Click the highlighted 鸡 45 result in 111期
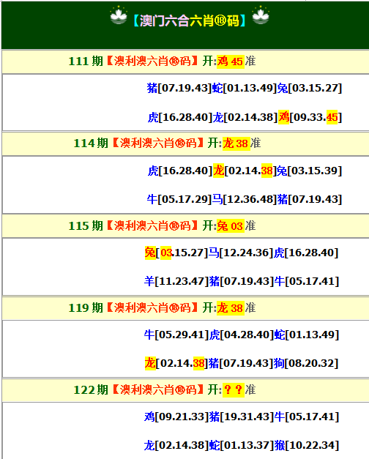 pos(231,61)
